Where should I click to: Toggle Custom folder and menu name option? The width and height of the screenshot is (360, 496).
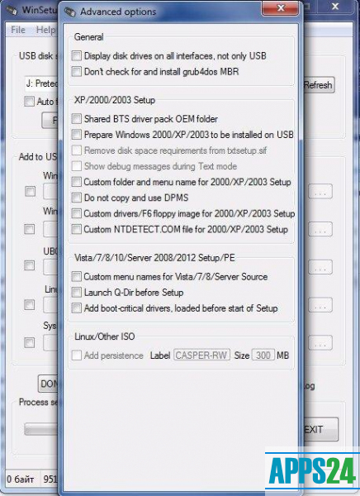pos(77,182)
